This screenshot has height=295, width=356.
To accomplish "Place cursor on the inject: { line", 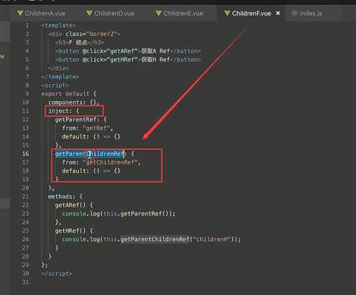I will pyautogui.click(x=63, y=111).
